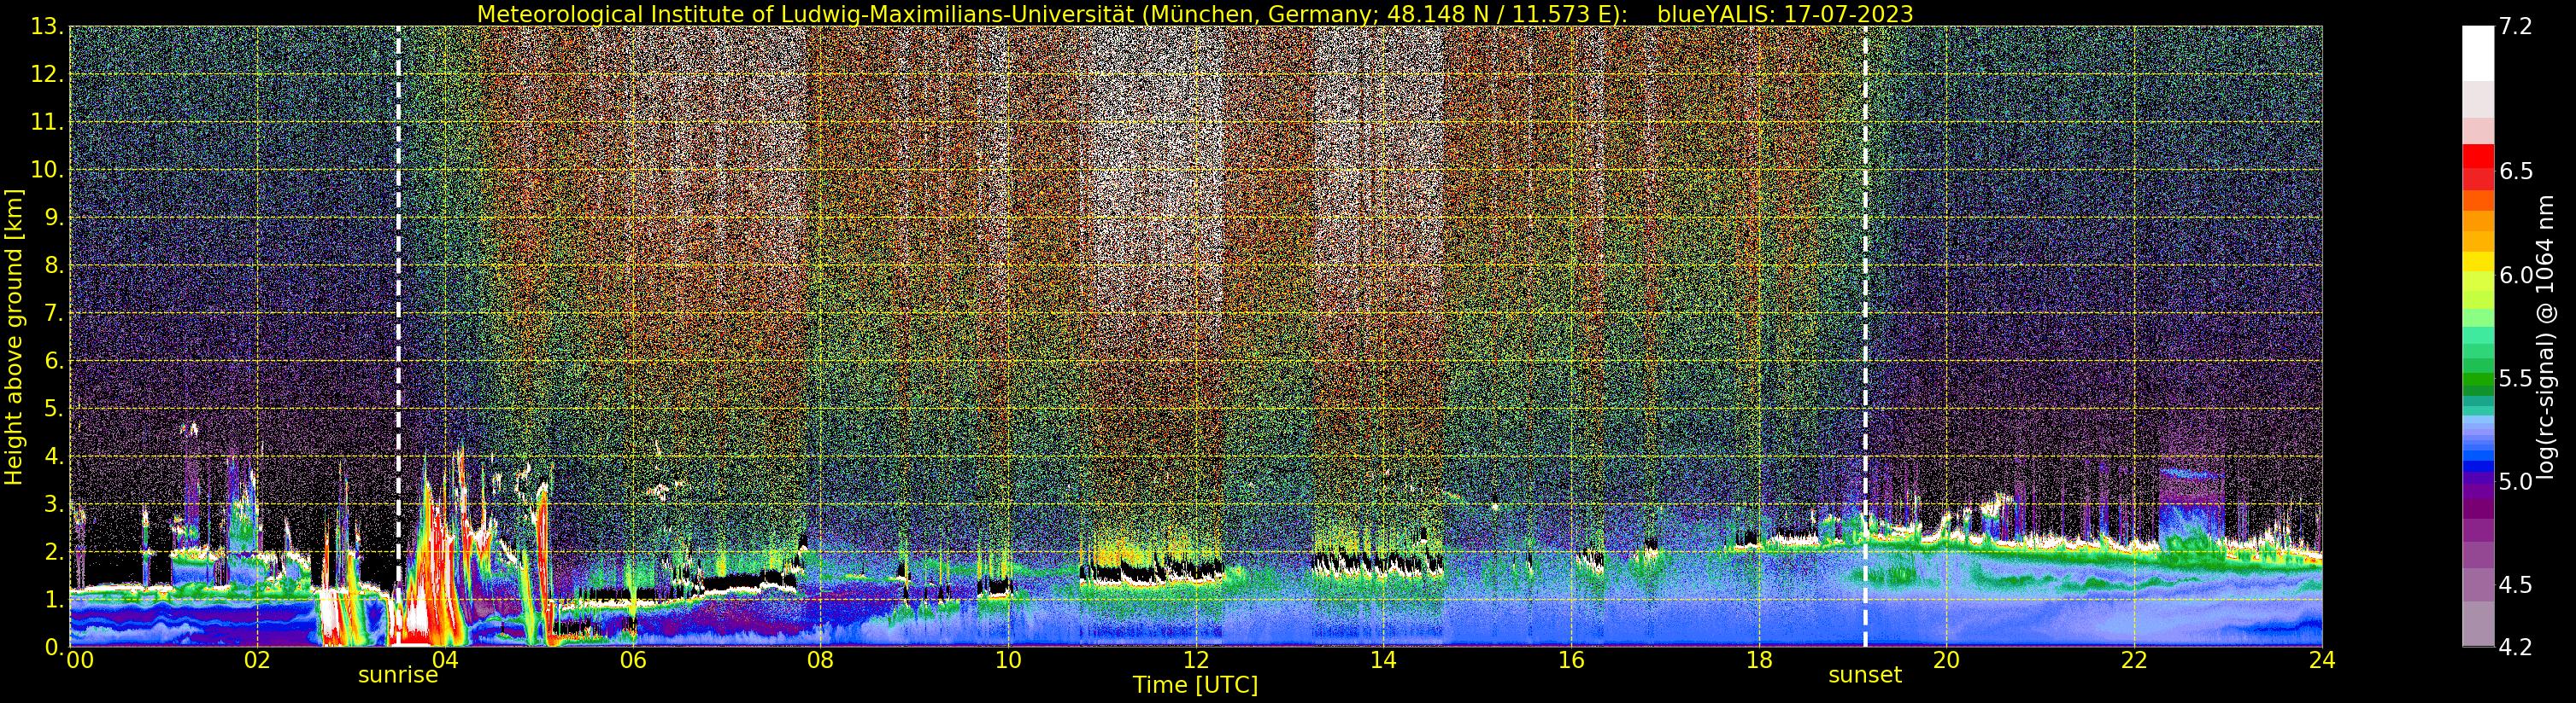
Task: Click the '5.' height tick label
Action: click(54, 409)
